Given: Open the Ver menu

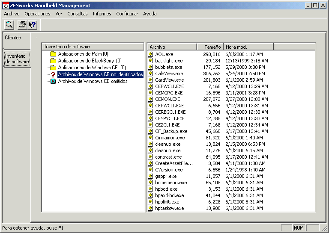Looking at the screenshot, I should [x=59, y=14].
